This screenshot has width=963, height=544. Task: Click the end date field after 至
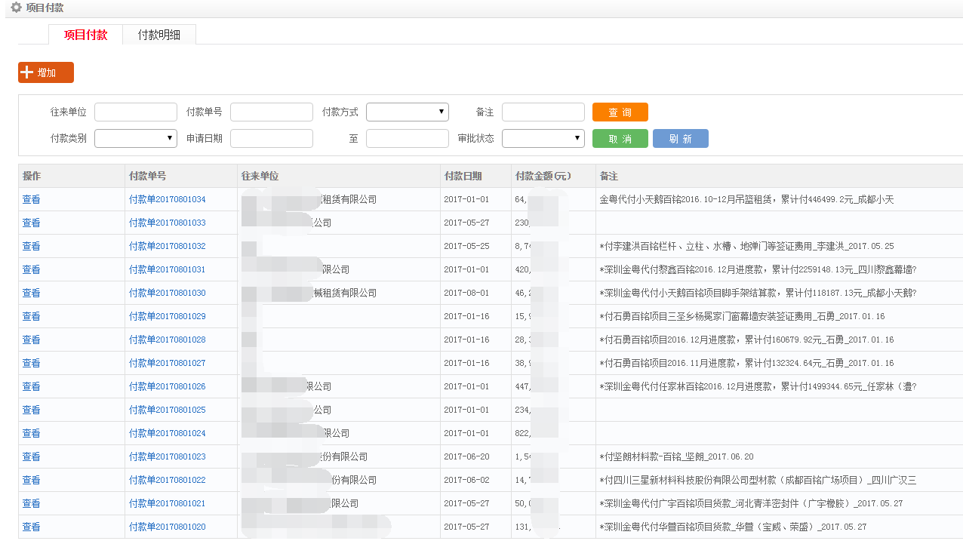[x=407, y=139]
